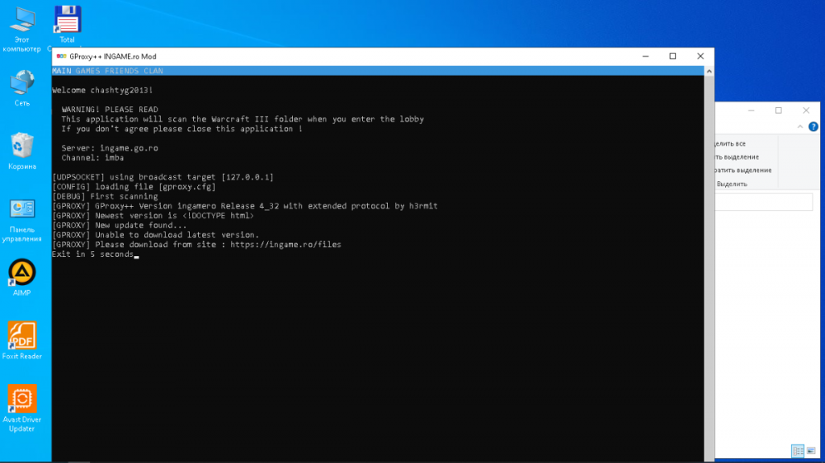Viewport: 825px width, 463px height.
Task: Click the Explorer address input field
Action: (x=763, y=202)
